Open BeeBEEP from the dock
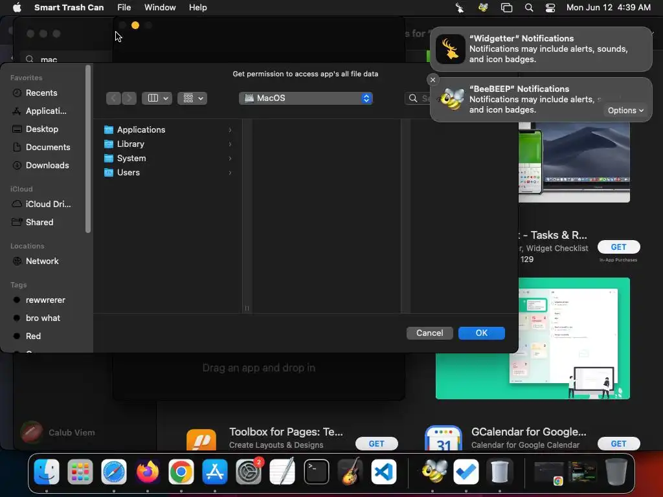This screenshot has width=663, height=497. coord(433,471)
